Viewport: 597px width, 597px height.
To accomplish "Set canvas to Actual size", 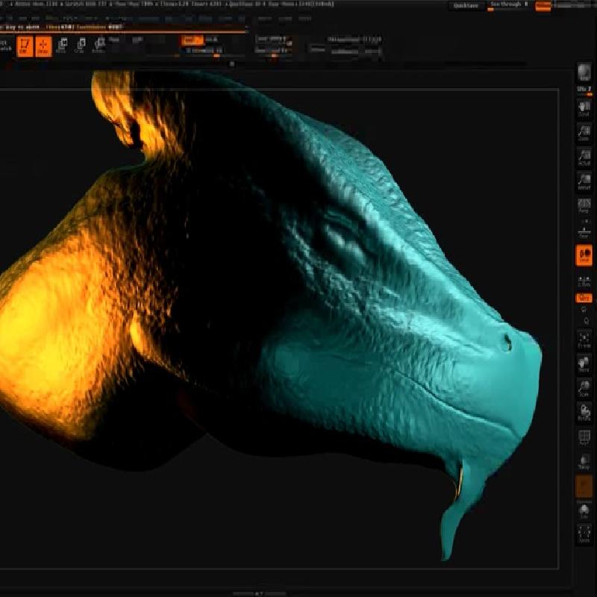I will (584, 157).
